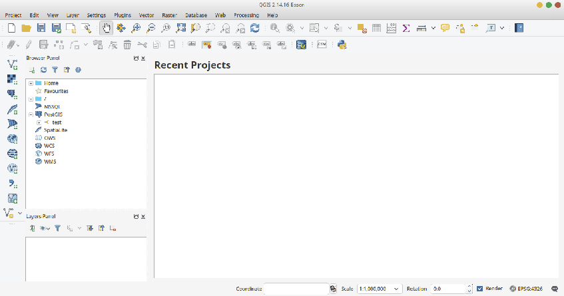The image size is (564, 296).
Task: Open the Project menu
Action: tap(13, 15)
